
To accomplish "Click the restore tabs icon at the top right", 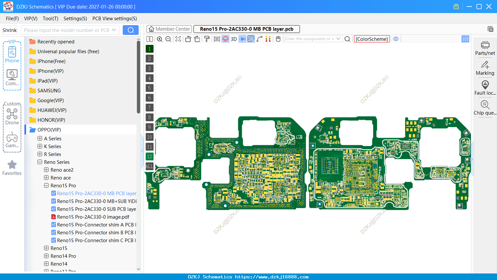I will pos(490,29).
